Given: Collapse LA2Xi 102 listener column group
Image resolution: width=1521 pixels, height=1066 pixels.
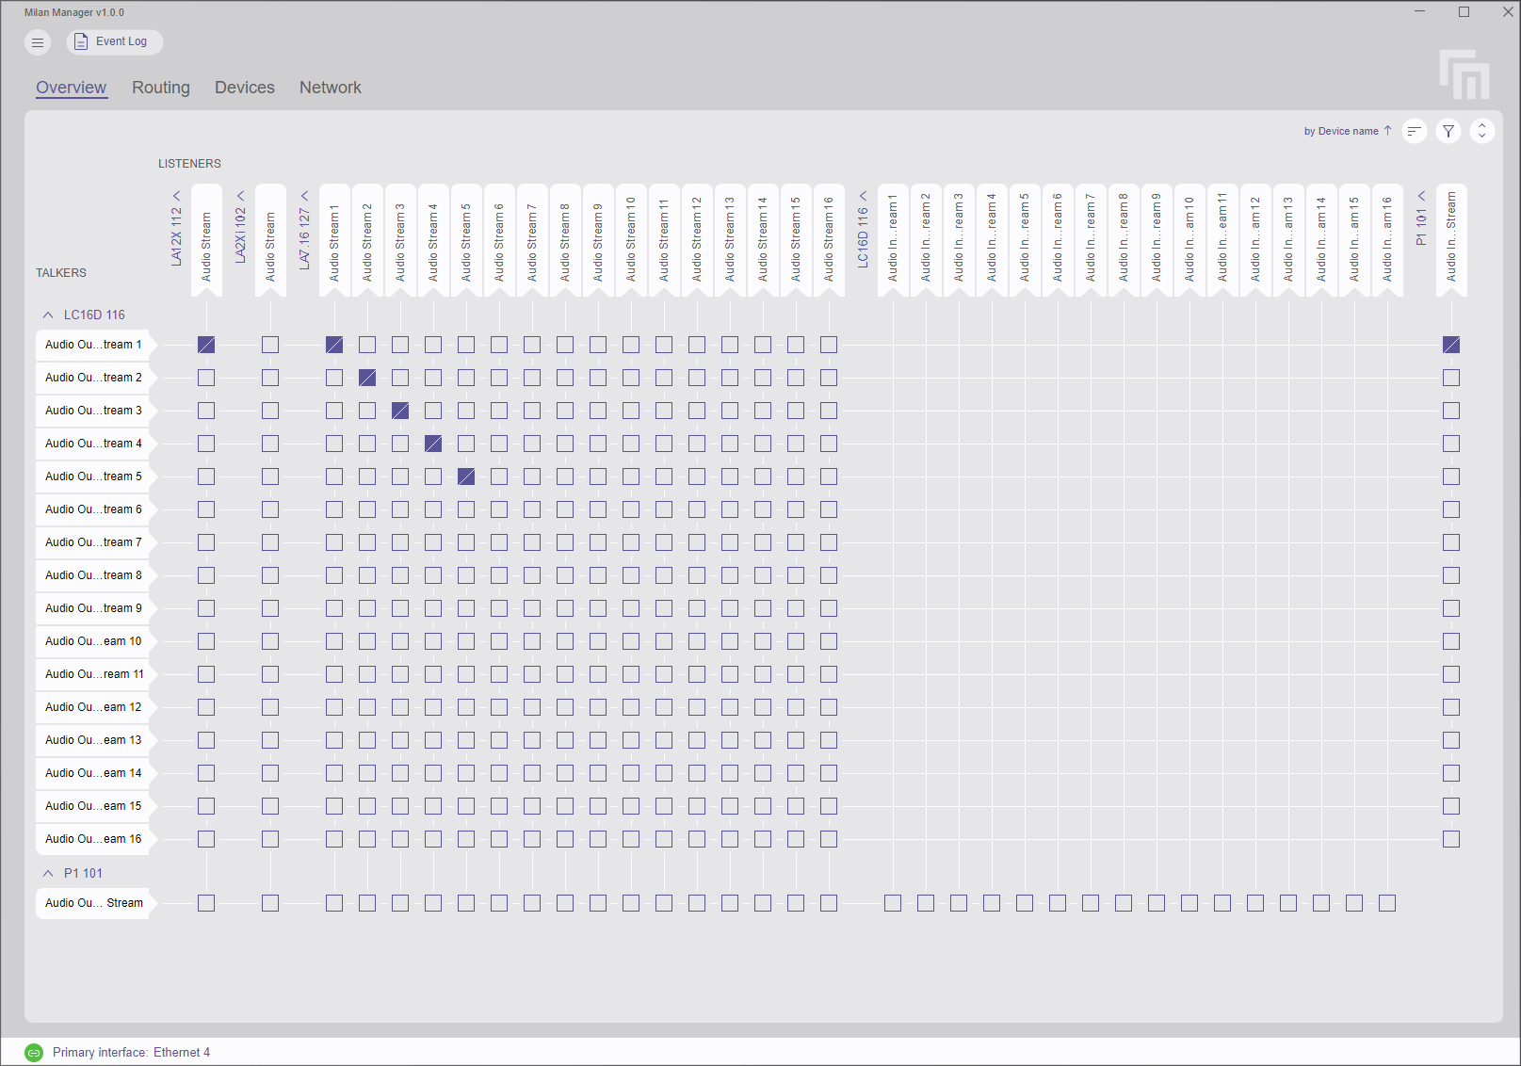Looking at the screenshot, I should [240, 196].
